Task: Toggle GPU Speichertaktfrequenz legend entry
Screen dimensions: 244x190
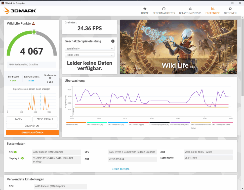Action: (201, 125)
